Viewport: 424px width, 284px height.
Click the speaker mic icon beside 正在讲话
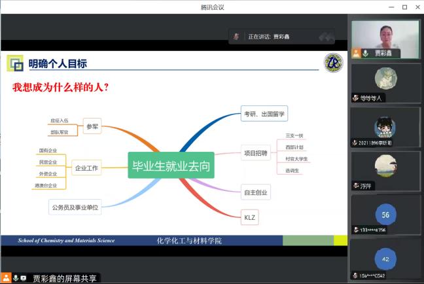point(236,37)
